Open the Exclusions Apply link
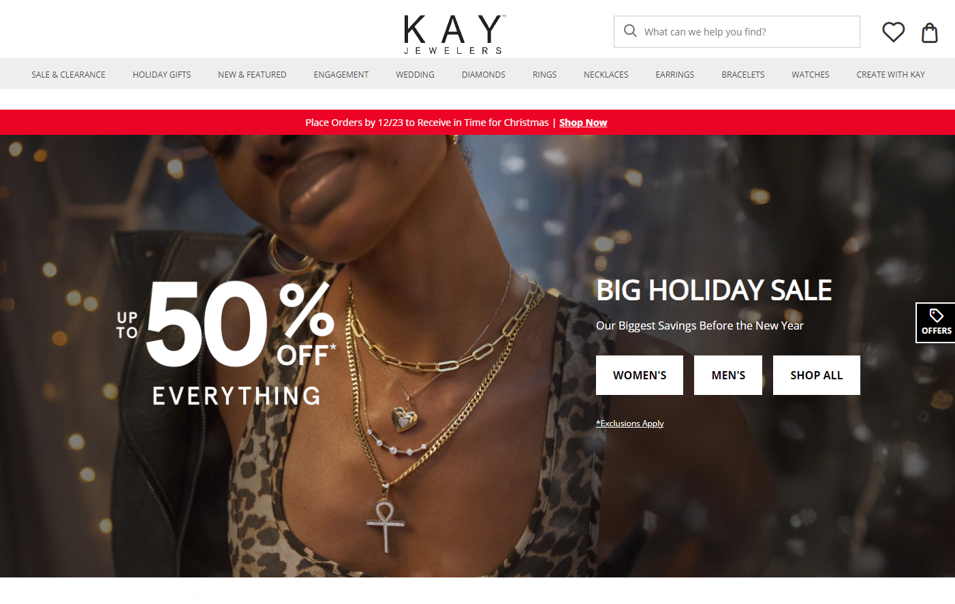The height and width of the screenshot is (604, 955). [x=630, y=424]
